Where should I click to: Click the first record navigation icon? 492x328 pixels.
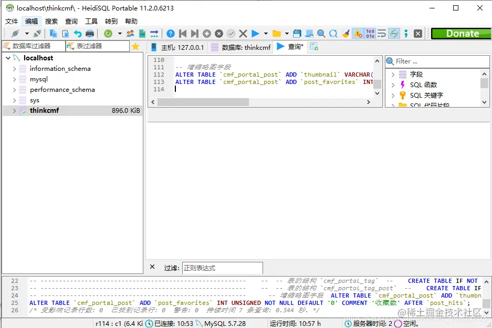183,33
